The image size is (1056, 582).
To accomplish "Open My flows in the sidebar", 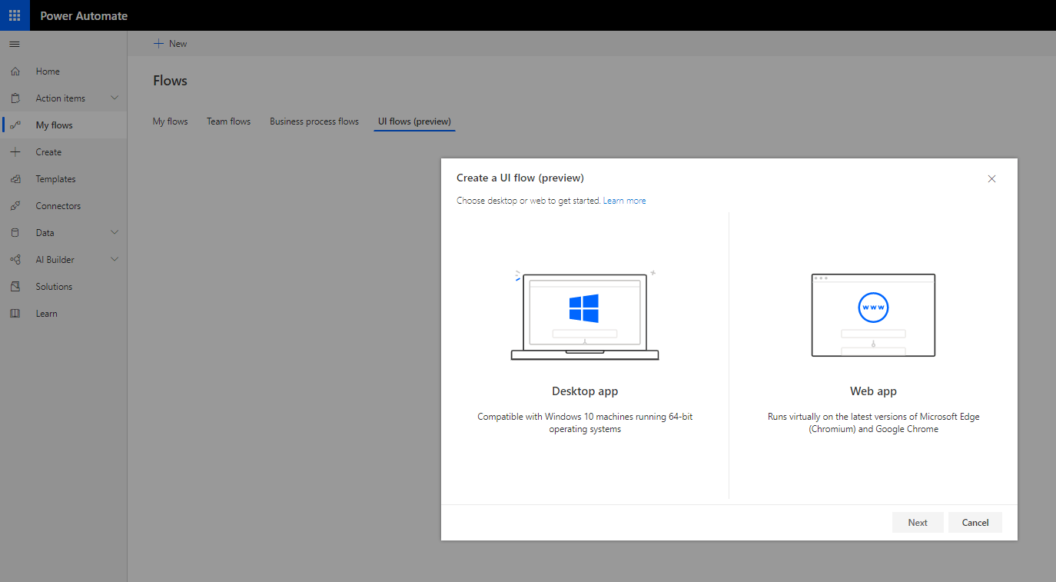I will pos(55,125).
